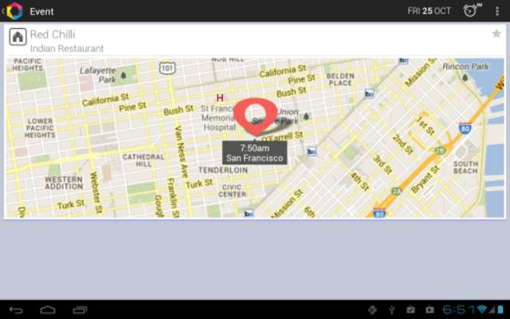Click the CATHEDRAL HILL map label

(x=143, y=160)
